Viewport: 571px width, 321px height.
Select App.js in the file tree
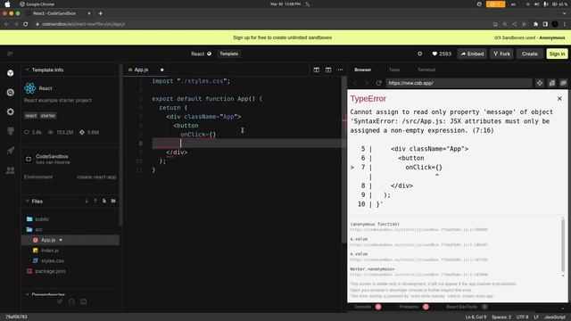point(70,240)
